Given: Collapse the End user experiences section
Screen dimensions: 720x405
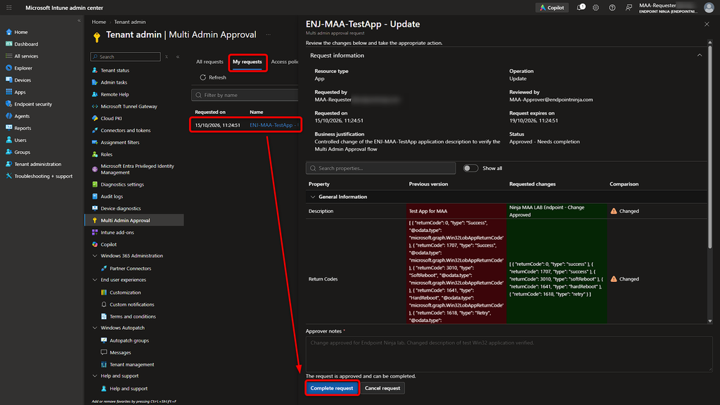Looking at the screenshot, I should (x=95, y=280).
